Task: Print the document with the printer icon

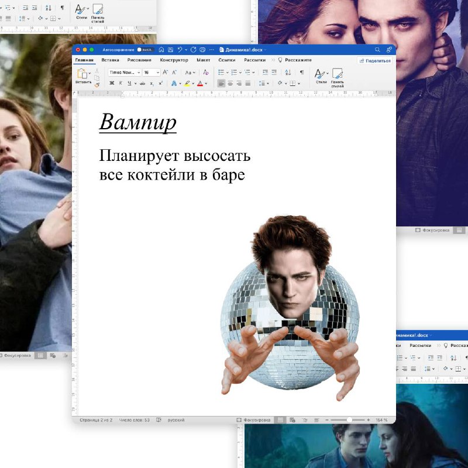Action: pos(202,50)
